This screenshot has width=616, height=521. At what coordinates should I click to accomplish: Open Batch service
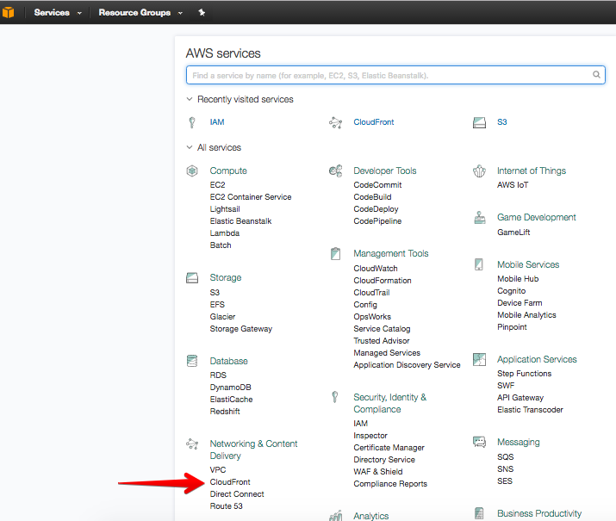(221, 245)
